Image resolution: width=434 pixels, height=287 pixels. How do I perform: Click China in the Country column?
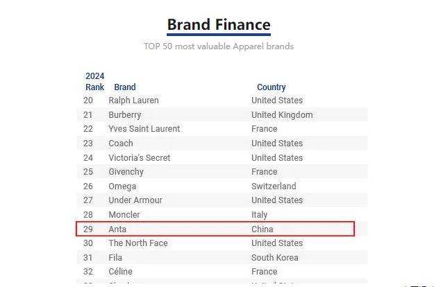click(262, 229)
